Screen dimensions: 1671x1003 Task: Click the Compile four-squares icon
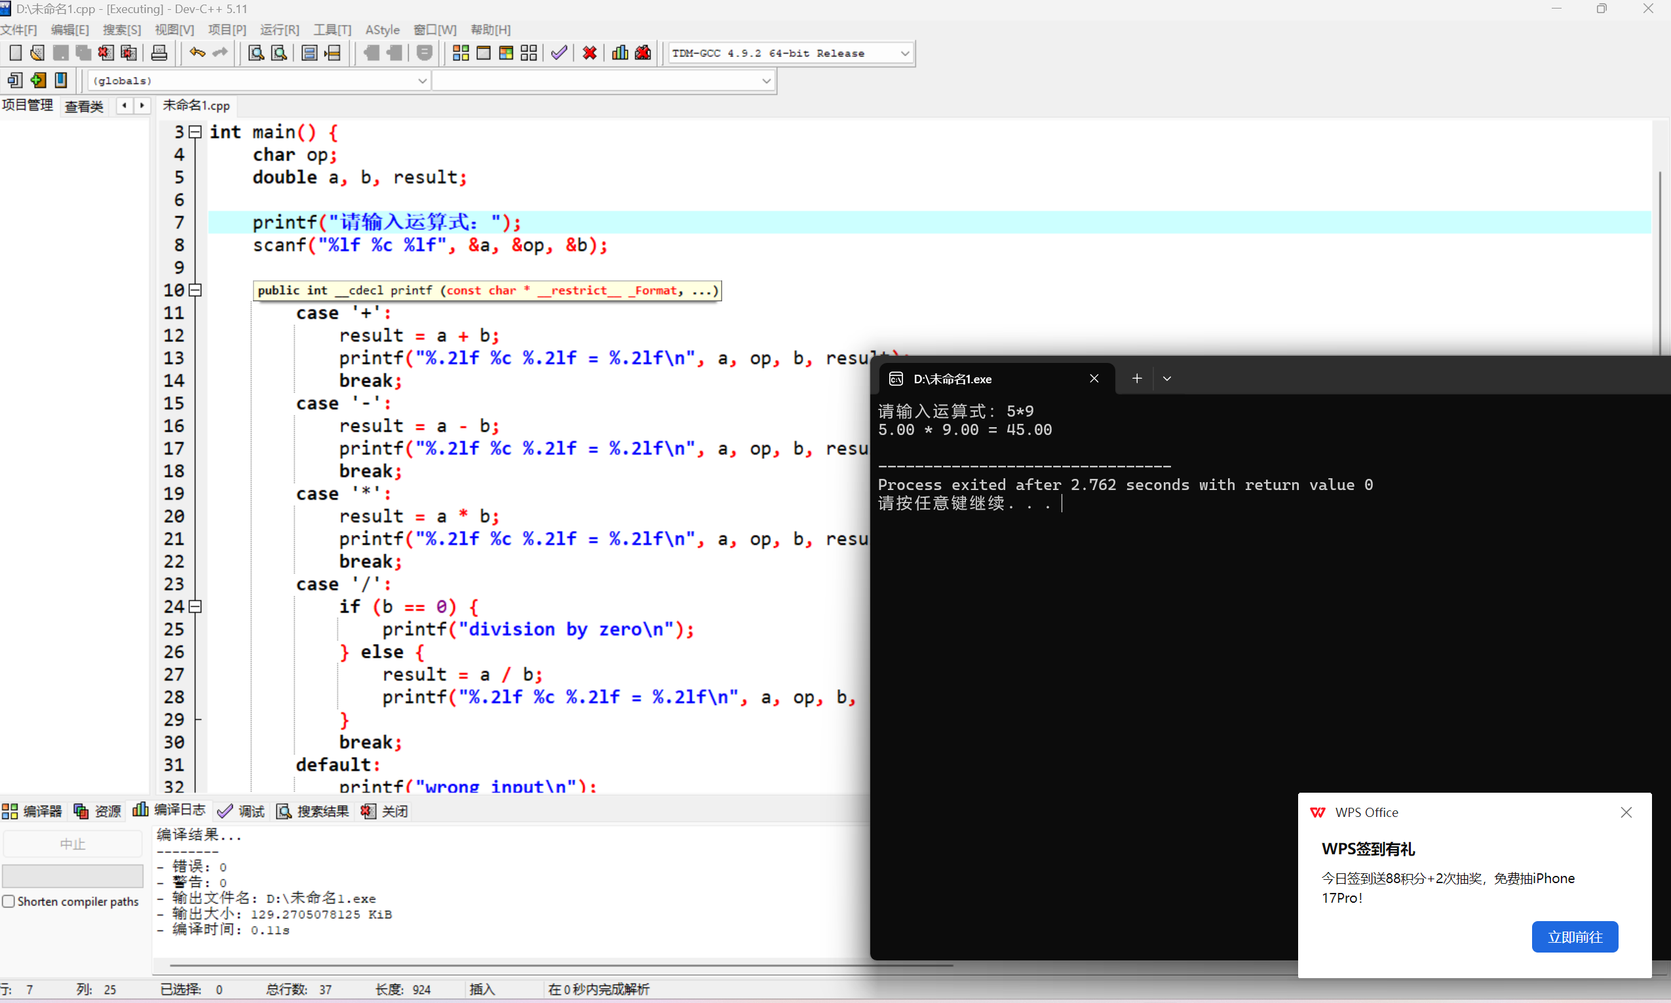(460, 52)
